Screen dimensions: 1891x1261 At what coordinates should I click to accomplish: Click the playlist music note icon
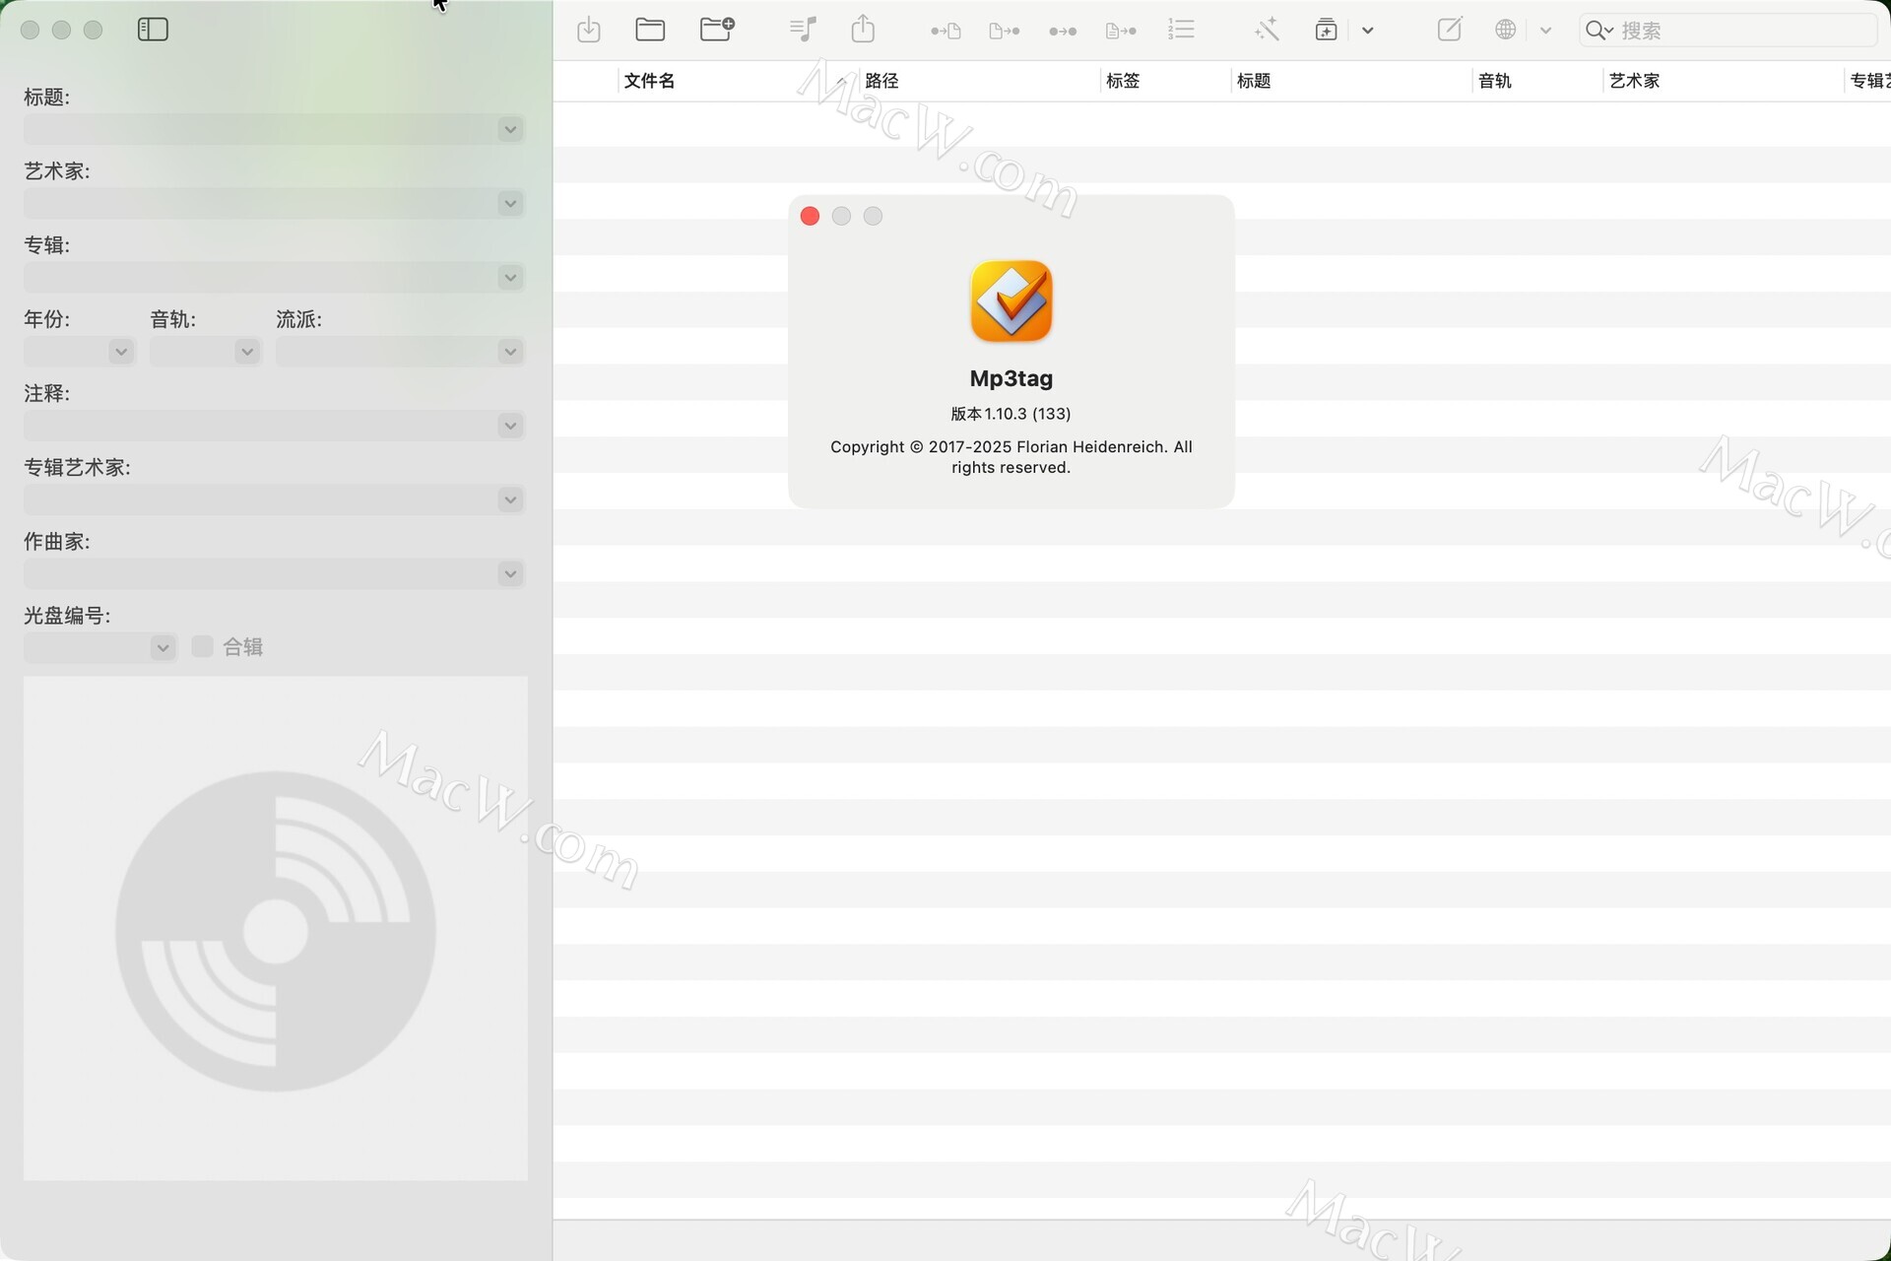pyautogui.click(x=803, y=30)
